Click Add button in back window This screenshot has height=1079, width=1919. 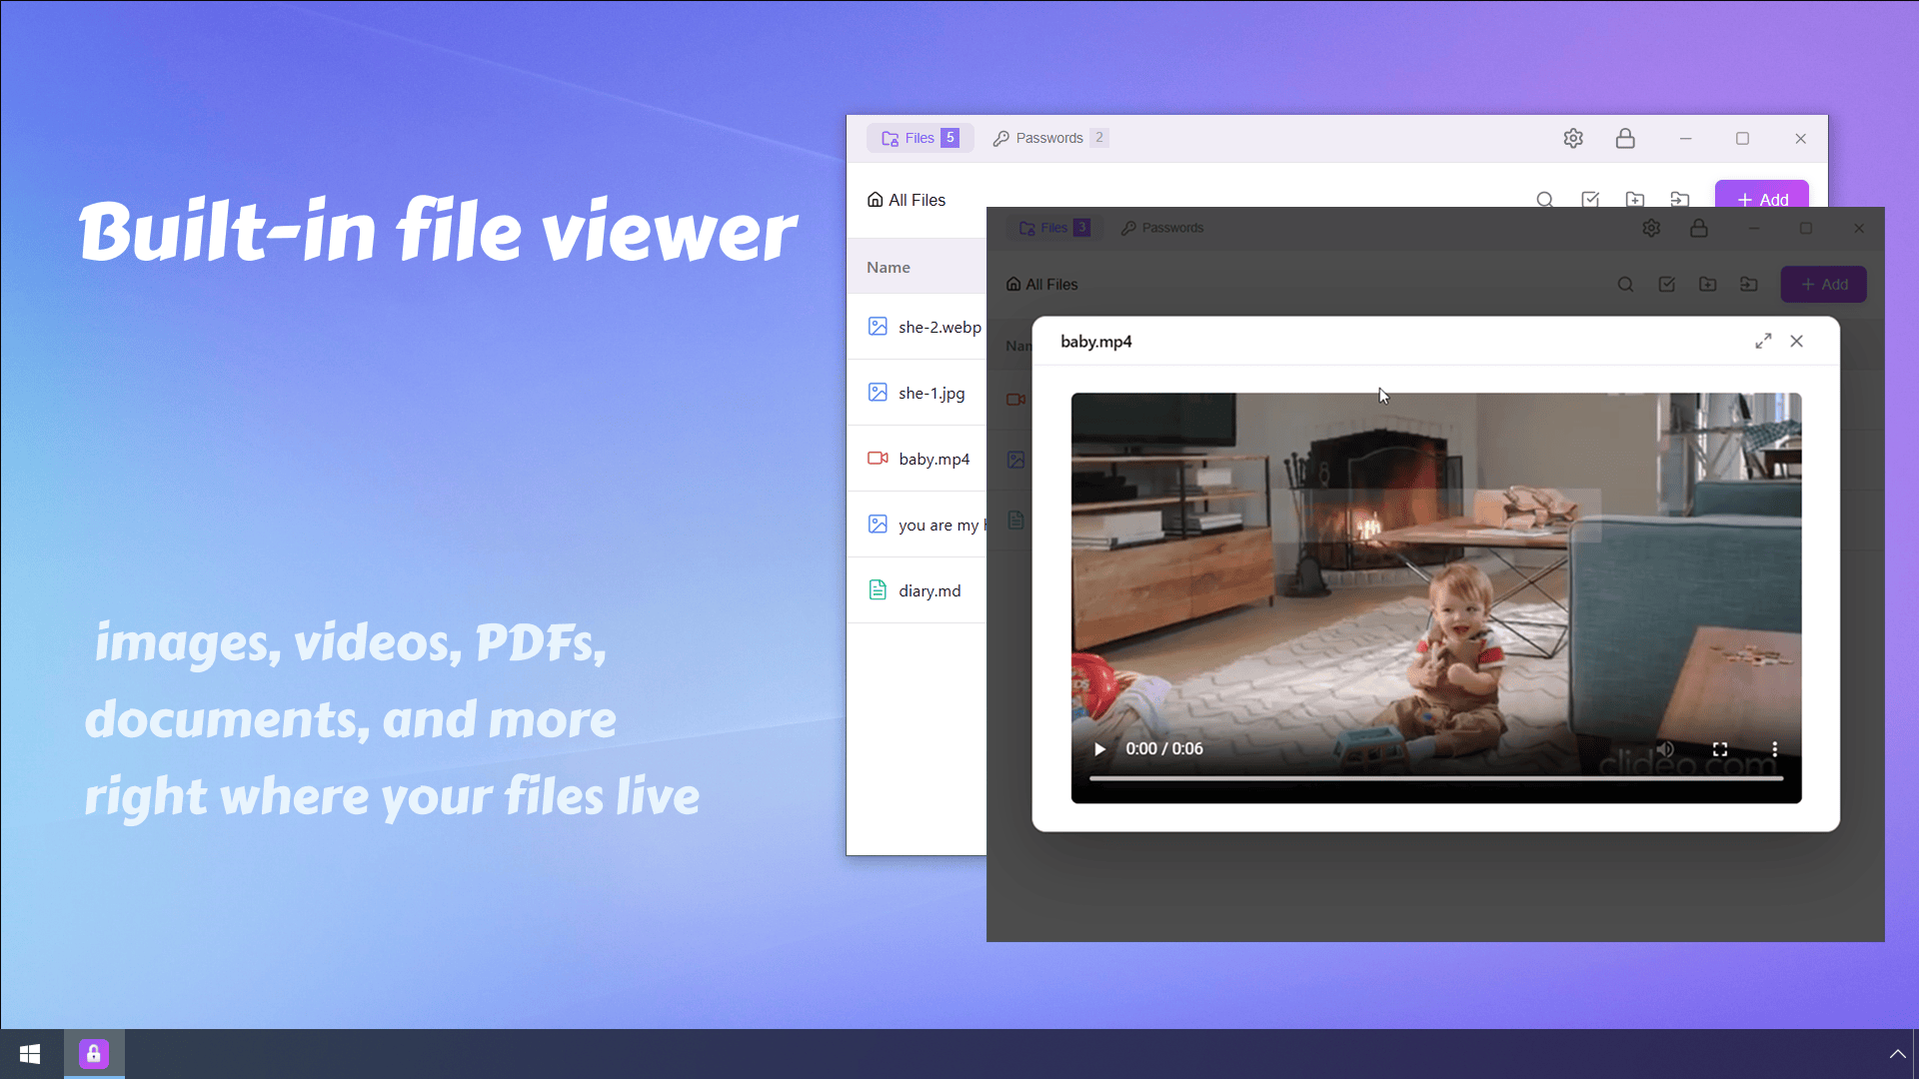click(1762, 194)
